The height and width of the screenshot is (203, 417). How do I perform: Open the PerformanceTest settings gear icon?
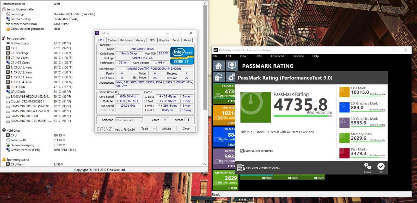[x=231, y=77]
